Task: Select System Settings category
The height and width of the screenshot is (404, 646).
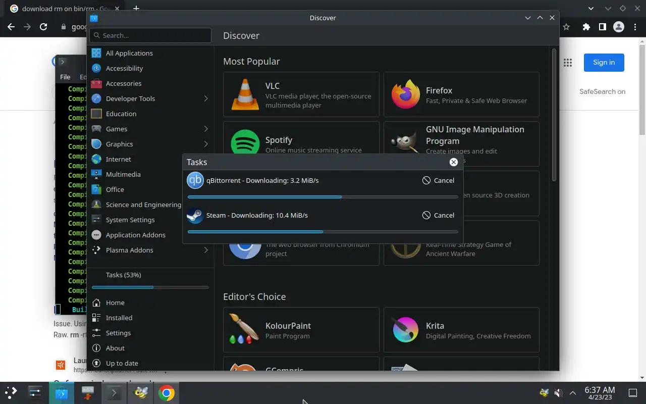Action: click(x=135, y=220)
